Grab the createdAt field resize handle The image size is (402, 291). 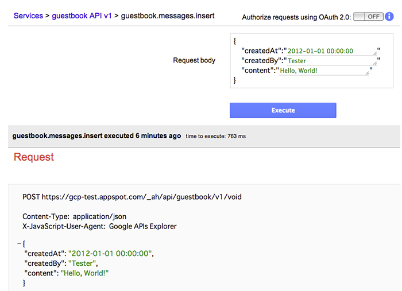tap(375, 53)
